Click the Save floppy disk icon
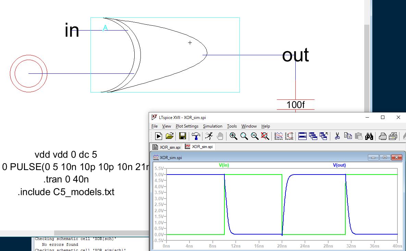The image size is (406, 251). click(182, 136)
